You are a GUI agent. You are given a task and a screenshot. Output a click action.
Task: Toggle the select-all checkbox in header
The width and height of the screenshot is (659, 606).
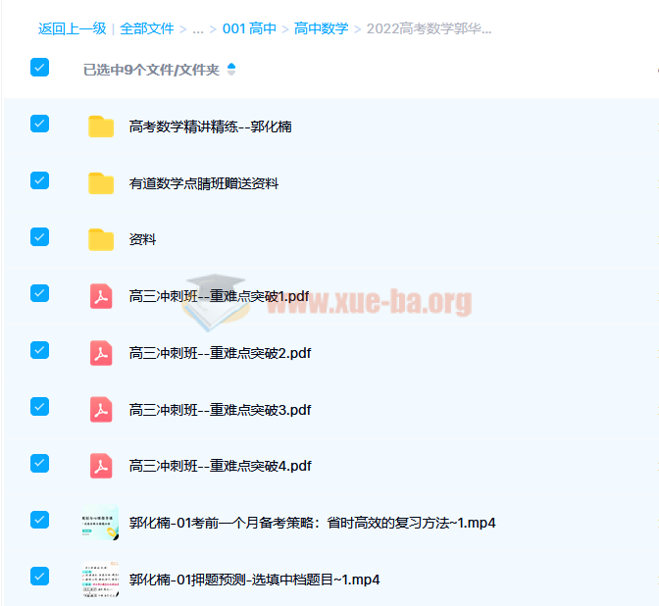coord(39,68)
